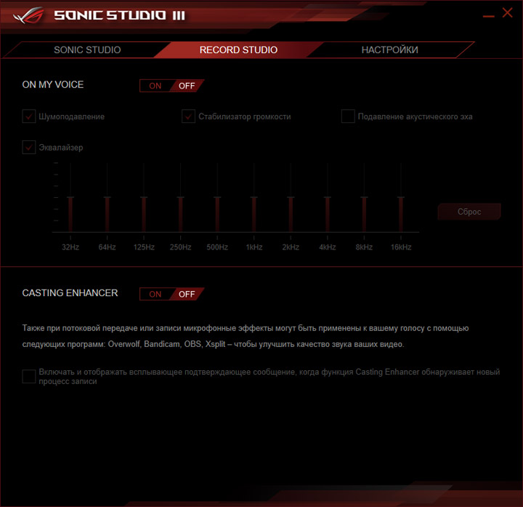
Task: Click the 4kHz equalizer slider handle
Action: click(327, 198)
